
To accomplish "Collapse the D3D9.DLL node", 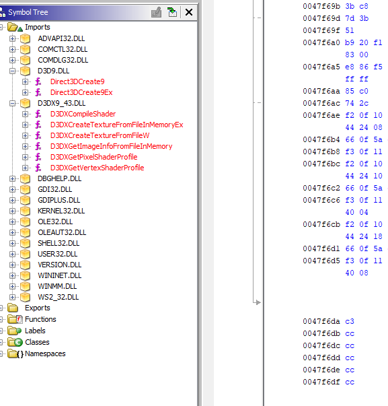I will point(12,71).
